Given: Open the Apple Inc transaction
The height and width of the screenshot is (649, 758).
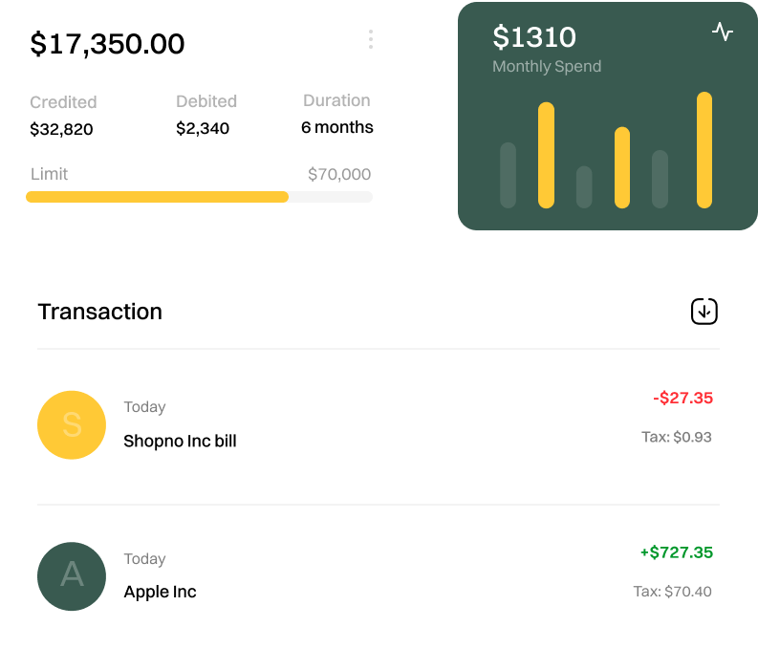Looking at the screenshot, I should tap(160, 593).
